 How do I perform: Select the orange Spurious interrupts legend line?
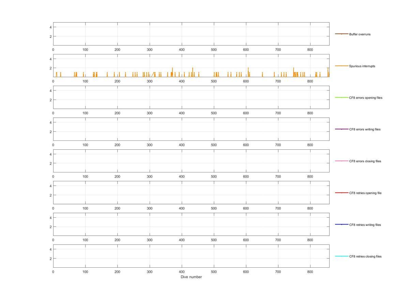pos(342,66)
